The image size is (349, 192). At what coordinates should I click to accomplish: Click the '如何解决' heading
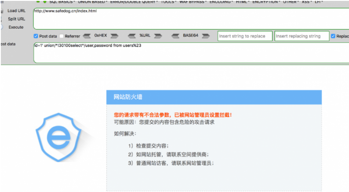point(125,134)
